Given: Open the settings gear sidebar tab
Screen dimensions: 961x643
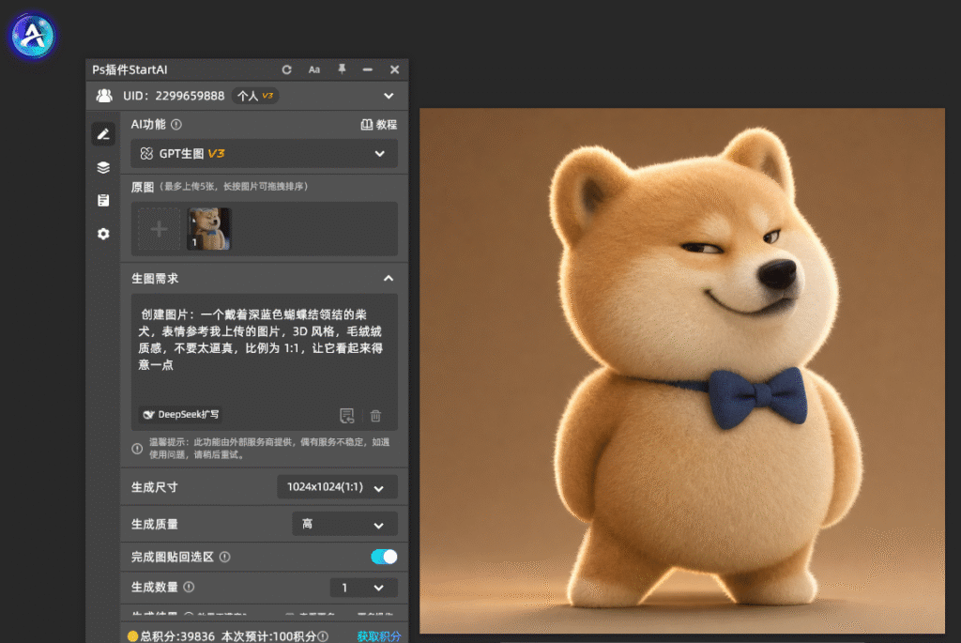Looking at the screenshot, I should pos(103,234).
